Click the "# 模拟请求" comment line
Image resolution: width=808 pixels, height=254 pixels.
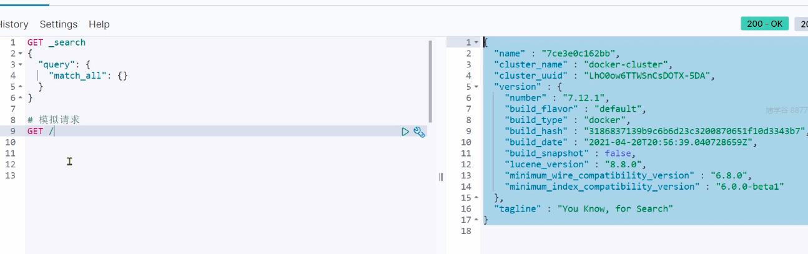[54, 120]
